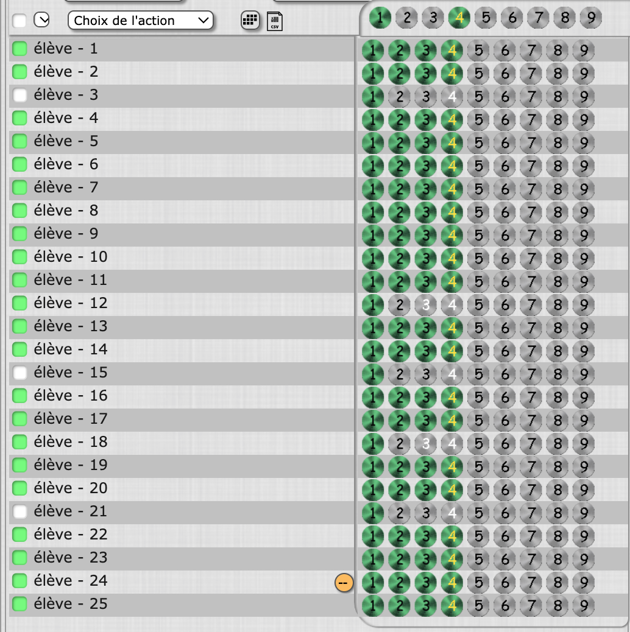The image size is (630, 632).
Task: Select circle 5 in élève 1 row
Action: coord(478,51)
